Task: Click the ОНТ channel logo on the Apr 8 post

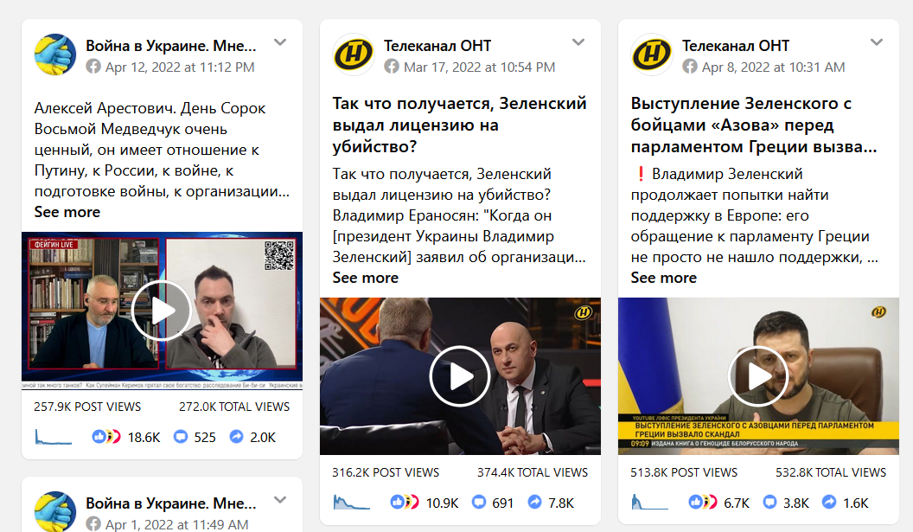Action: pos(652,54)
